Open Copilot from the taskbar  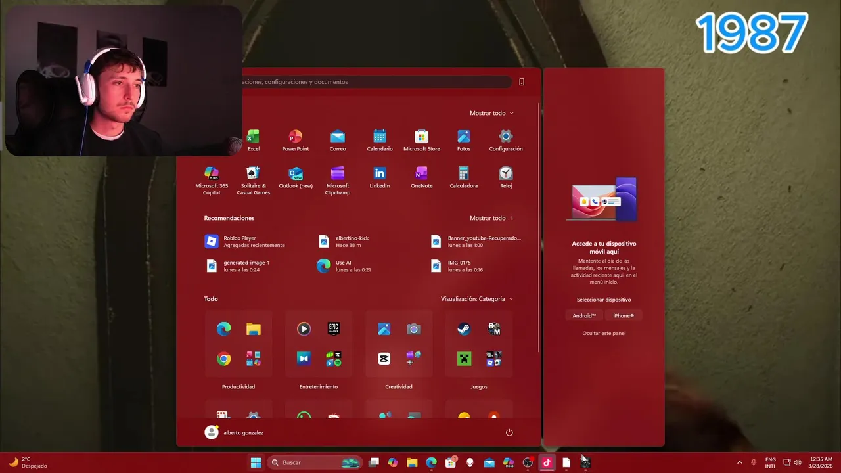(x=393, y=462)
